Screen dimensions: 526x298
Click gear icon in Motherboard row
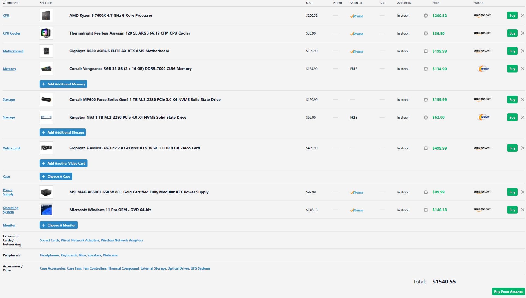tap(426, 51)
